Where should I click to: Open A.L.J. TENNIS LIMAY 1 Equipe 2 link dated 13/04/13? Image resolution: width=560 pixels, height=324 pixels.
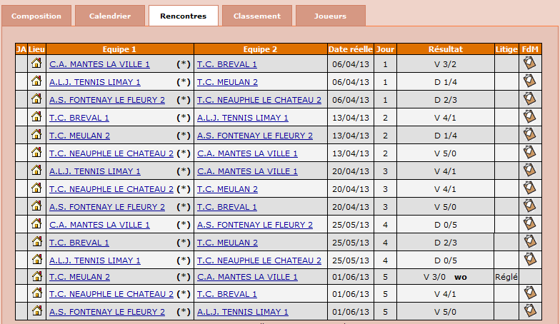pos(243,118)
